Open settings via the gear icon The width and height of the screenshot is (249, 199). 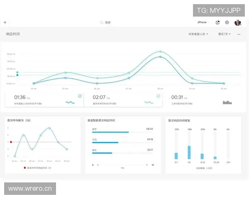click(227, 22)
